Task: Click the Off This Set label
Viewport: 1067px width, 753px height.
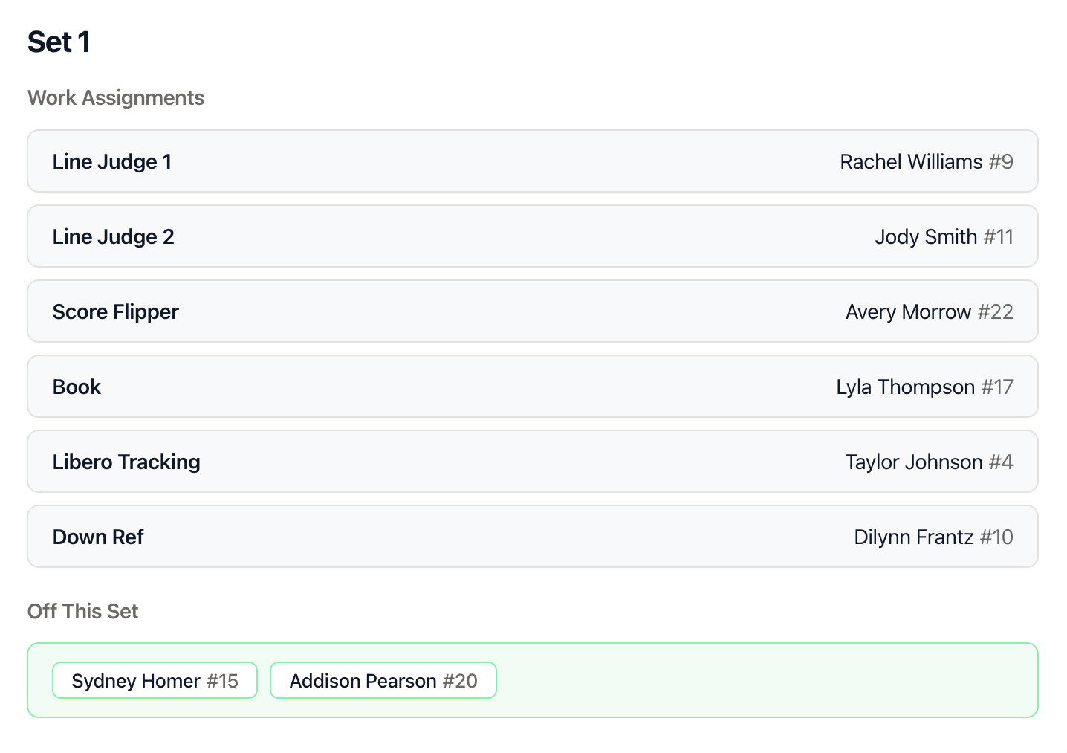Action: pos(83,612)
